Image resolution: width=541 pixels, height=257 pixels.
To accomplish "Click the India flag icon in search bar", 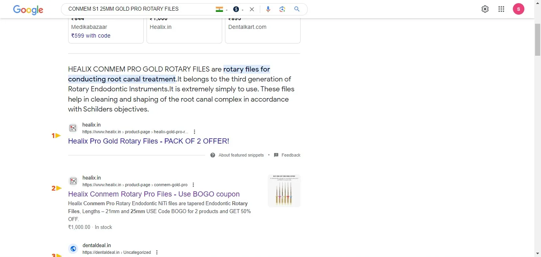I will (x=219, y=9).
